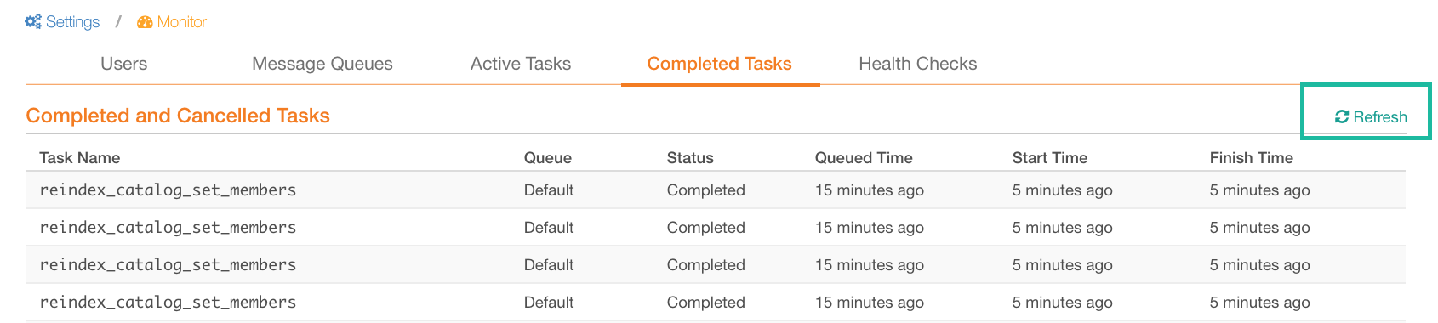This screenshot has width=1438, height=323.
Task: Select the Completed Tasks tab
Action: coord(720,64)
